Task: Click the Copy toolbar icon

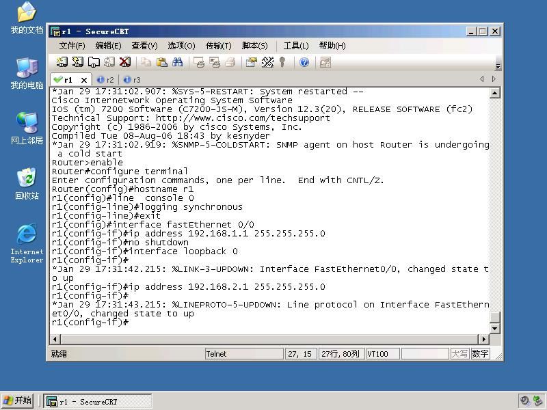Action: (x=146, y=62)
